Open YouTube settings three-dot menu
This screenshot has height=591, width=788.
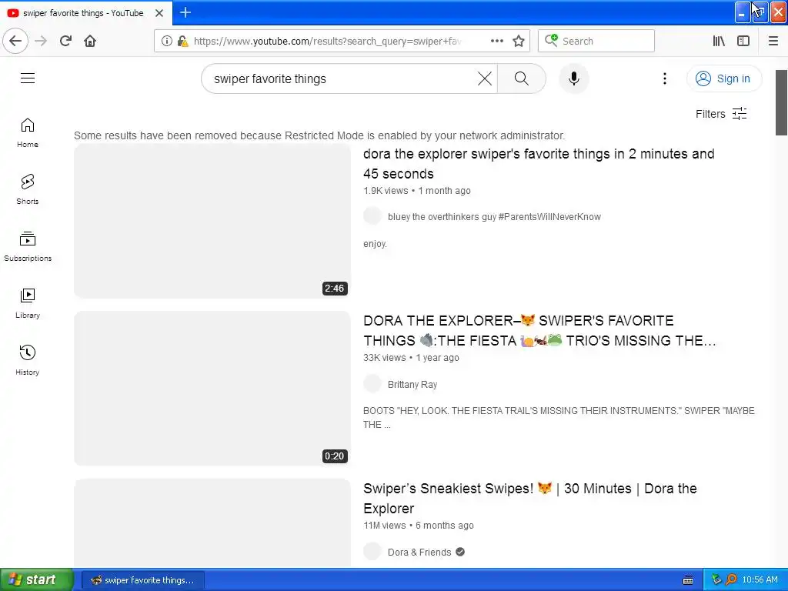(x=664, y=78)
